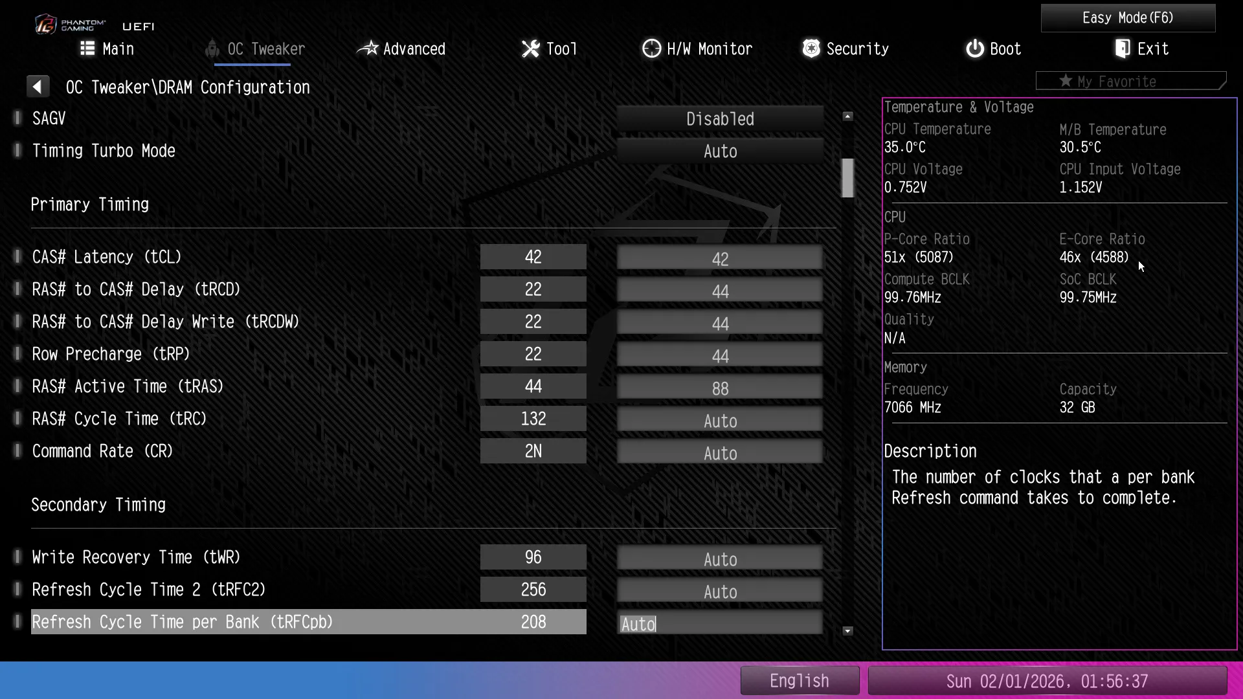Click the English language button
This screenshot has width=1243, height=699.
799,681
